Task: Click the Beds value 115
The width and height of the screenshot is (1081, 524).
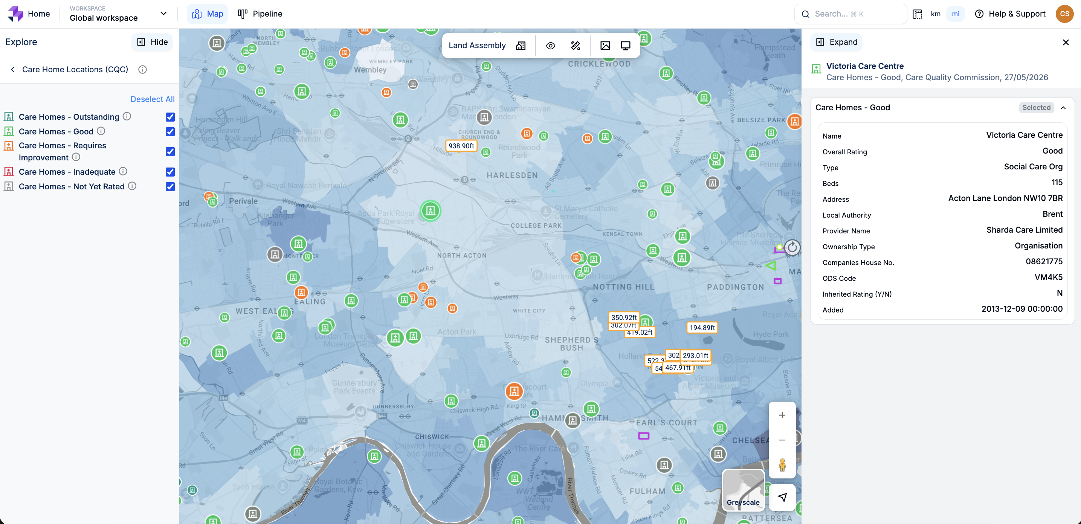Action: (1057, 183)
